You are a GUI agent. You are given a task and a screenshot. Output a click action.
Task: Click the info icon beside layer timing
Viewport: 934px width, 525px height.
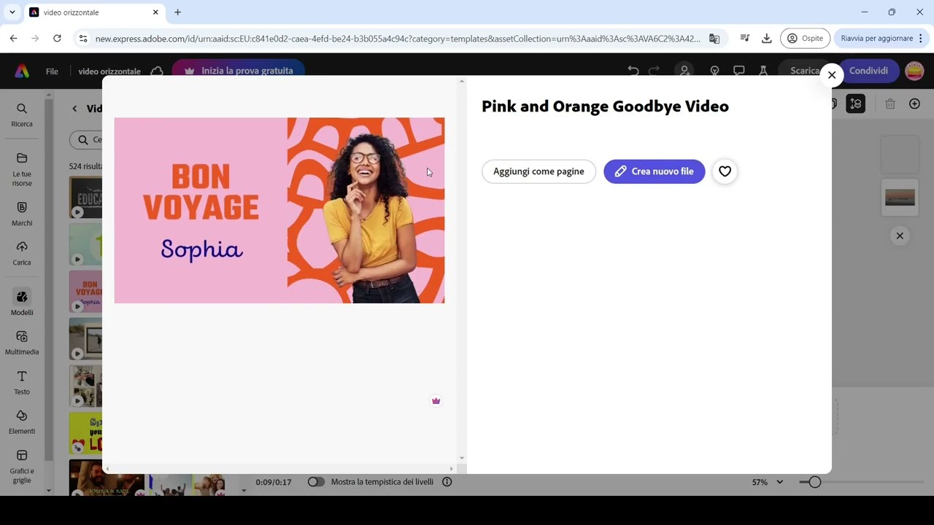tap(447, 482)
